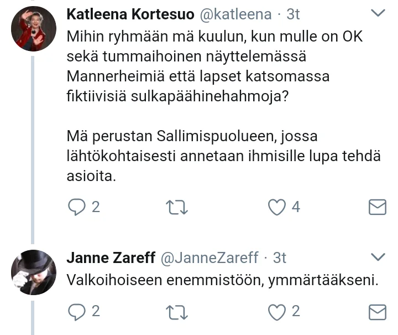Retweet Katleena Kortesuo's tweet
Viewport: 398px width, 335px height.
point(177,207)
